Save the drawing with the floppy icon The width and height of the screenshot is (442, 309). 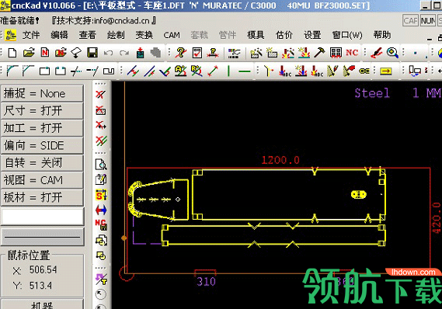[92, 53]
